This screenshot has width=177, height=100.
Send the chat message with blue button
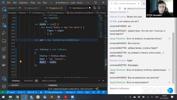point(170,91)
